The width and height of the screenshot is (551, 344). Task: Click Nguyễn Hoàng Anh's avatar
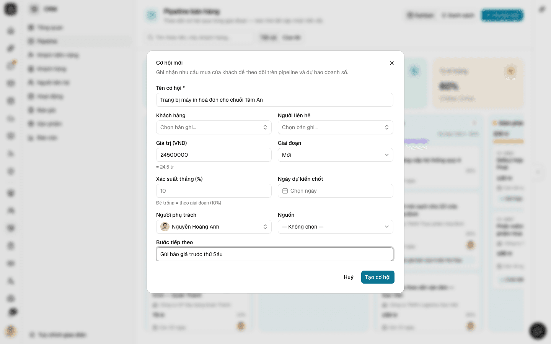click(x=165, y=227)
